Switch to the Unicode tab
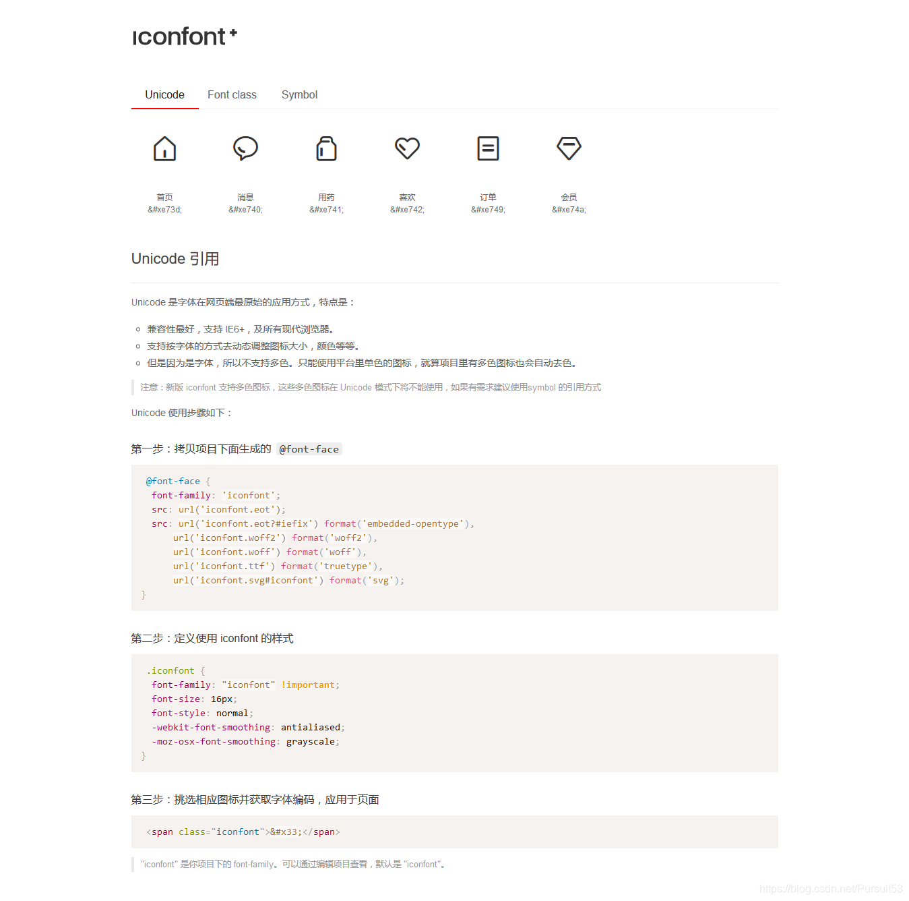Image resolution: width=909 pixels, height=901 pixels. [x=164, y=95]
